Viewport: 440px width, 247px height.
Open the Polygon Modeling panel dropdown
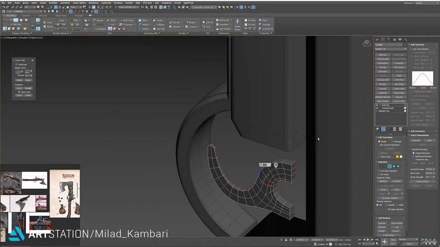click(21, 33)
